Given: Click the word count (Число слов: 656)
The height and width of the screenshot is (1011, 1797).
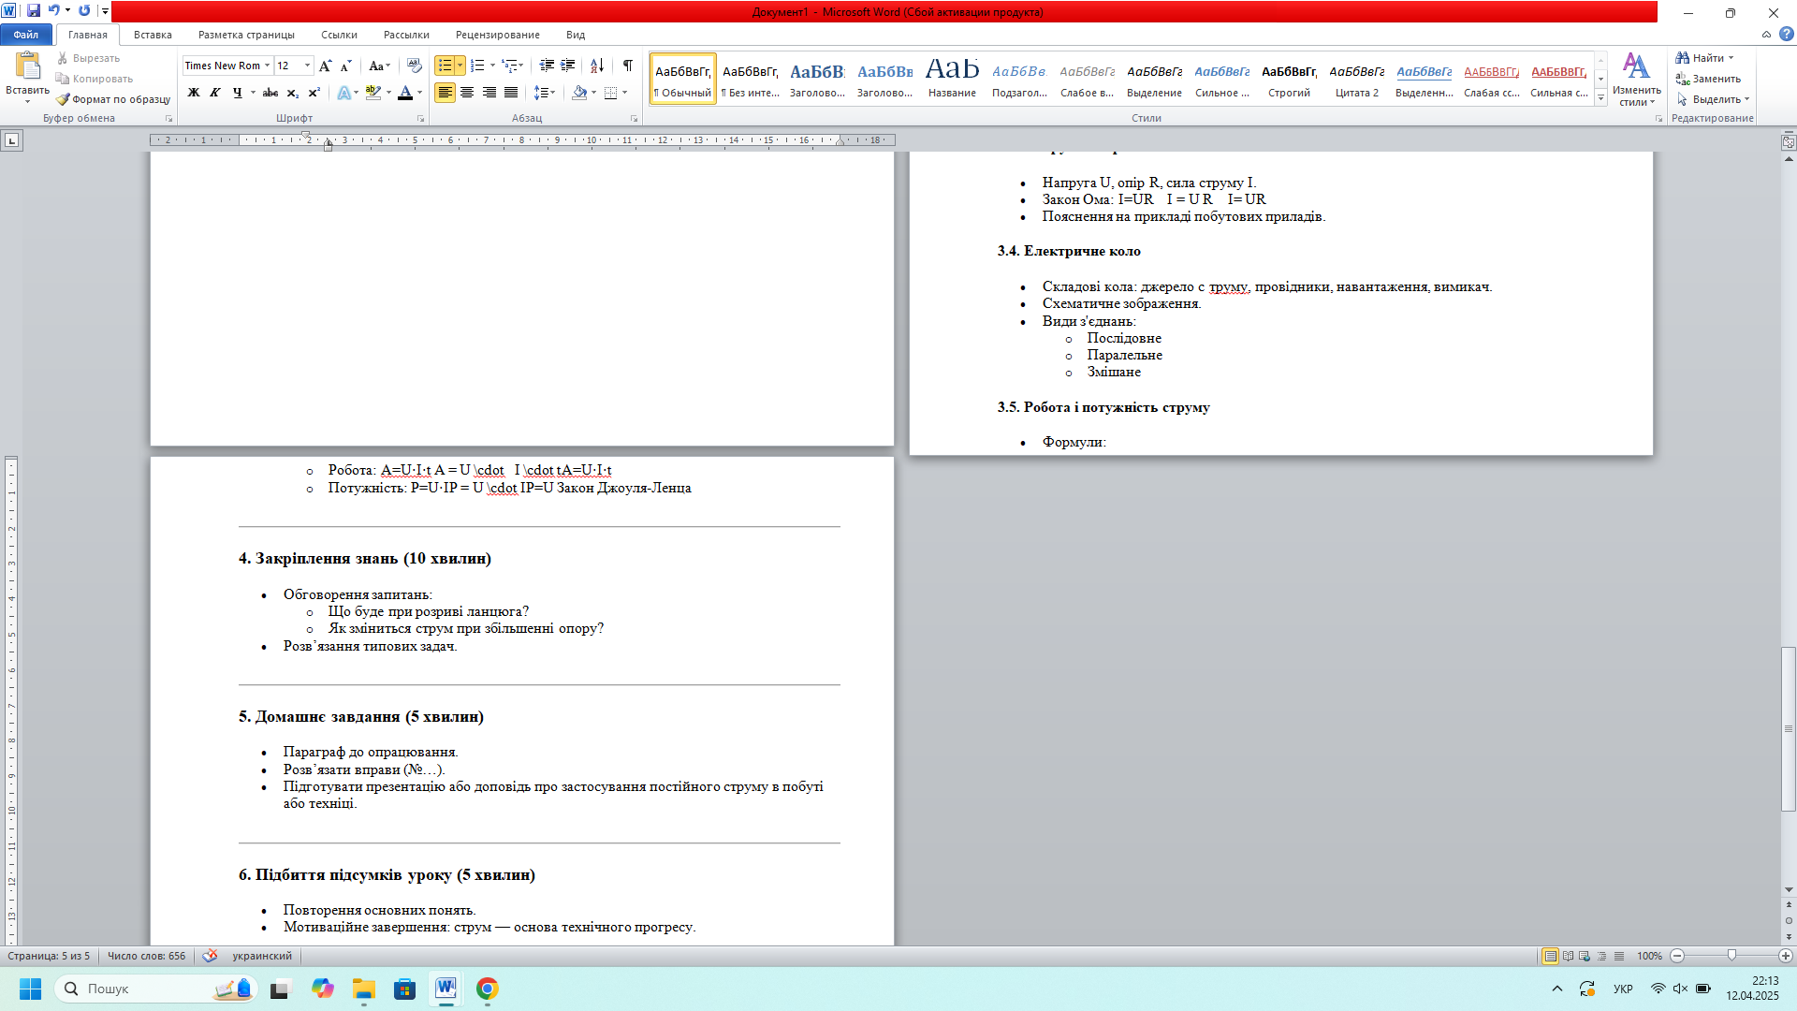Looking at the screenshot, I should [x=146, y=956].
